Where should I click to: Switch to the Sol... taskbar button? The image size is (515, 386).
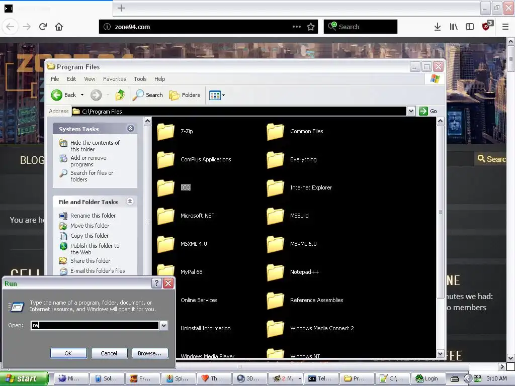click(106, 378)
